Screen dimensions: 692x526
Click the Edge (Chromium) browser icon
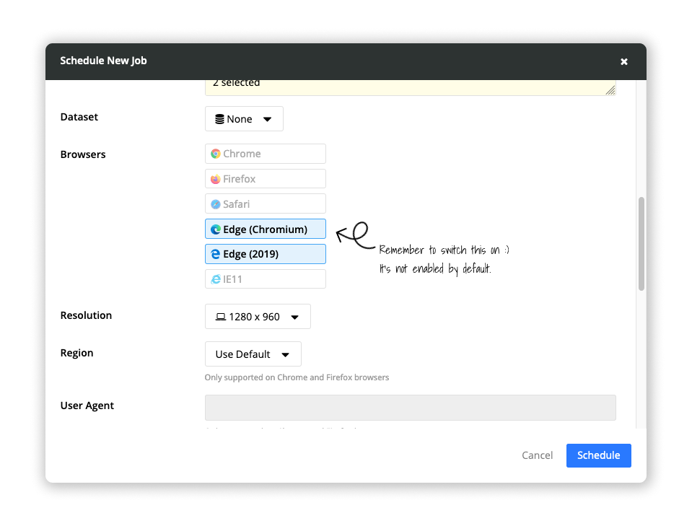(215, 228)
